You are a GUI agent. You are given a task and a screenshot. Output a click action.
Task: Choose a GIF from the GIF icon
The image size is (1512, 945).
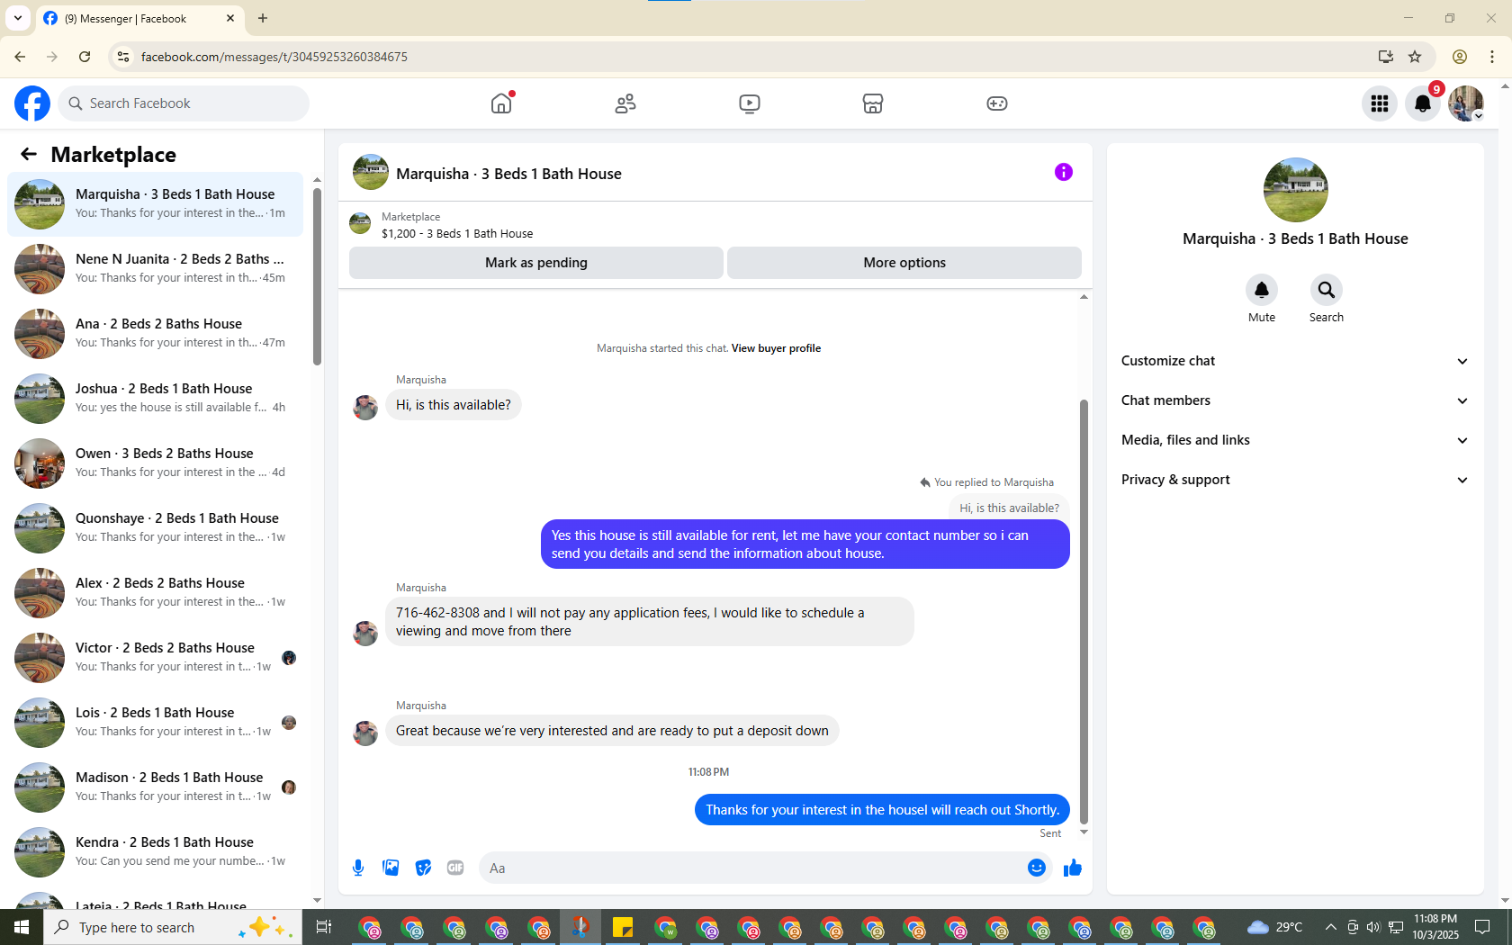[455, 868]
